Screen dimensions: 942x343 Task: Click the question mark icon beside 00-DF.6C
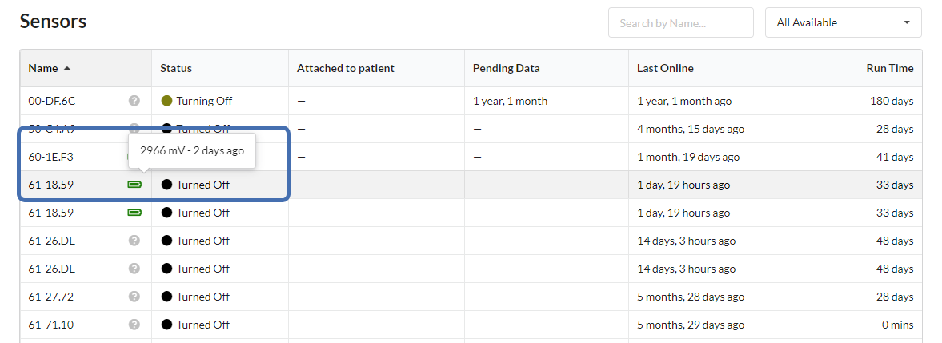pos(134,101)
